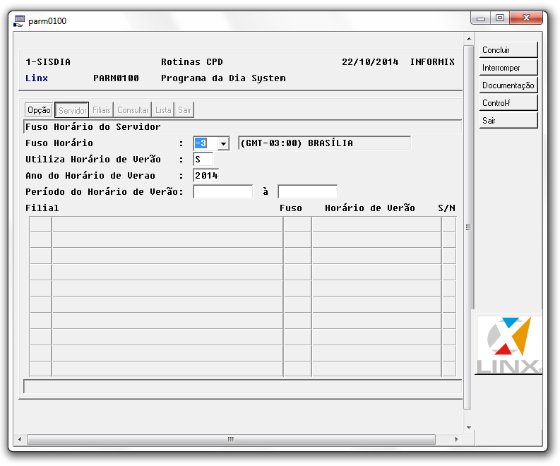Click the Linx text in header

tap(37, 78)
